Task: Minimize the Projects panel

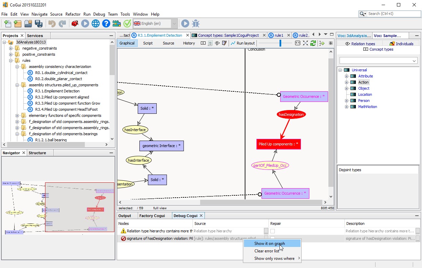Action: pos(111,36)
